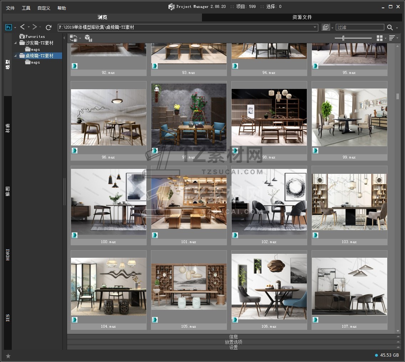
Task: Open the 工具 menu
Action: pos(26,8)
